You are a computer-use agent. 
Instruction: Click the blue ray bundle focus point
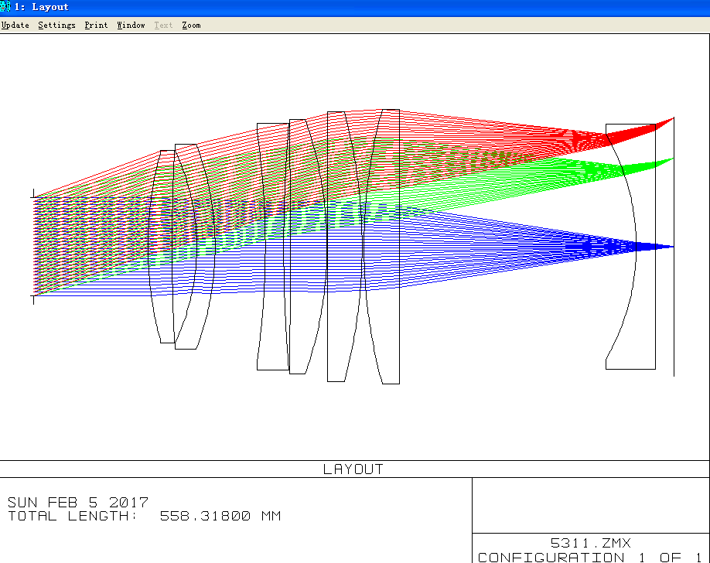(672, 247)
